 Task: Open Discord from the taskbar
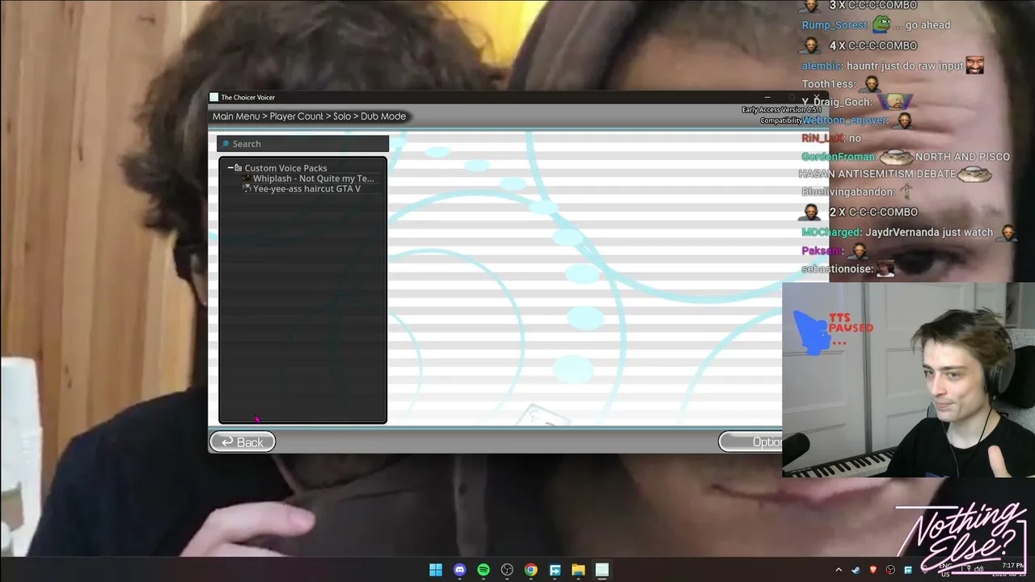coord(459,570)
